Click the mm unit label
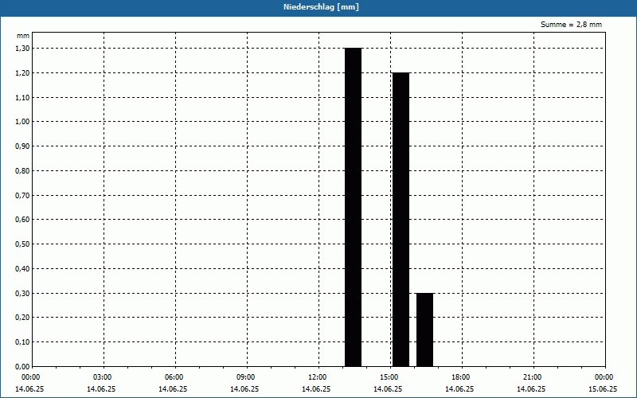Screen dimensions: 637x398 tap(23, 36)
